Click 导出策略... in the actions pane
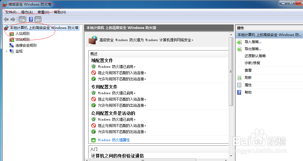This screenshot has height=161, width=303. pyautogui.click(x=253, y=49)
